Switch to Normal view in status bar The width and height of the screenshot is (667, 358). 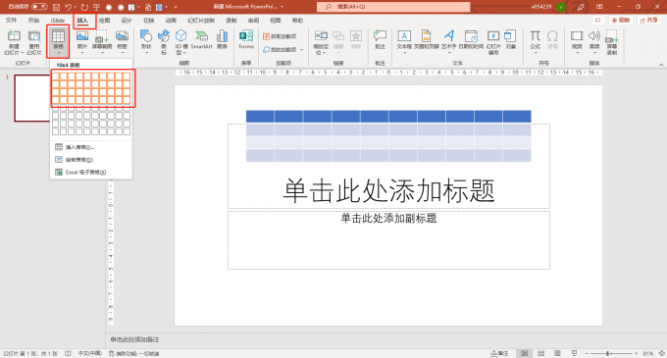[x=524, y=353]
